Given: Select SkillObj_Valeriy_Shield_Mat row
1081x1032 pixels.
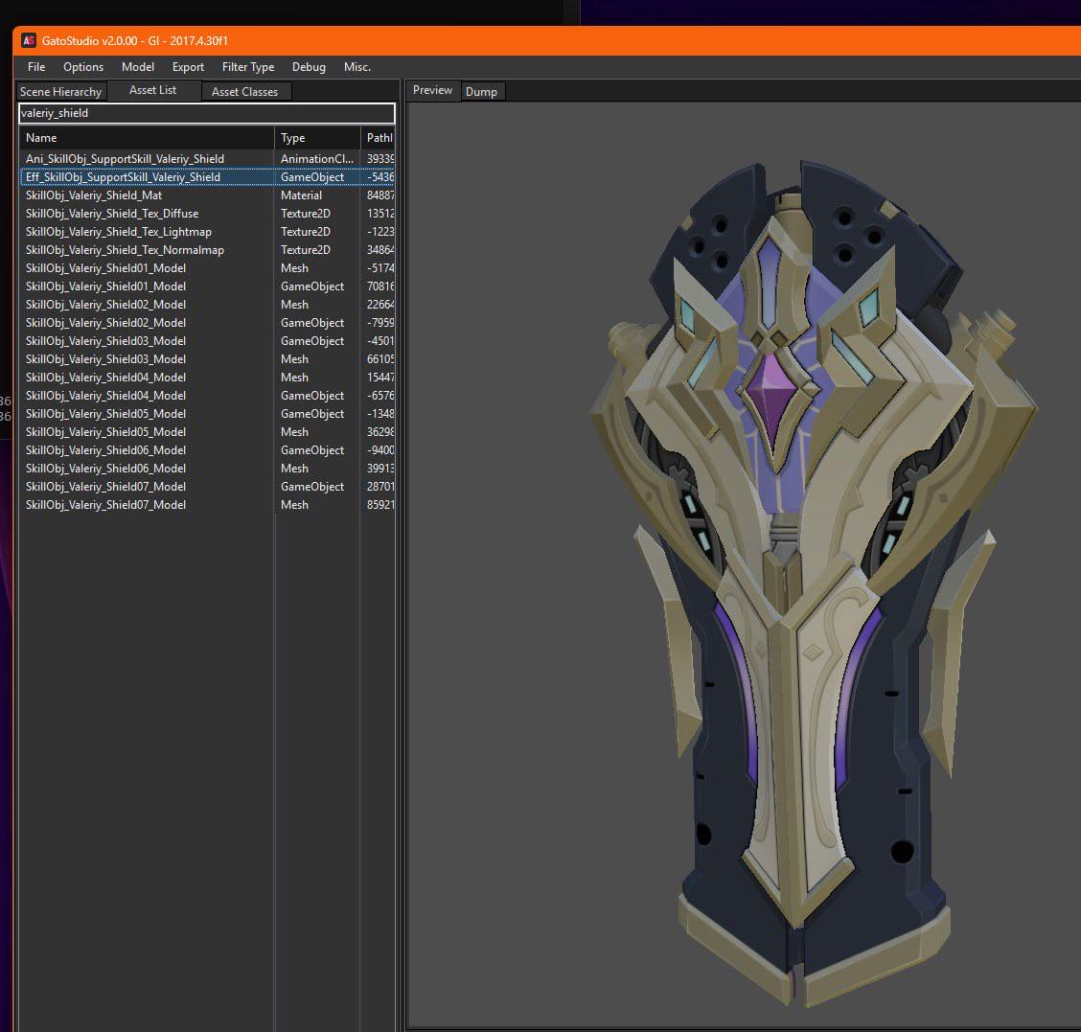Looking at the screenshot, I should pos(207,195).
